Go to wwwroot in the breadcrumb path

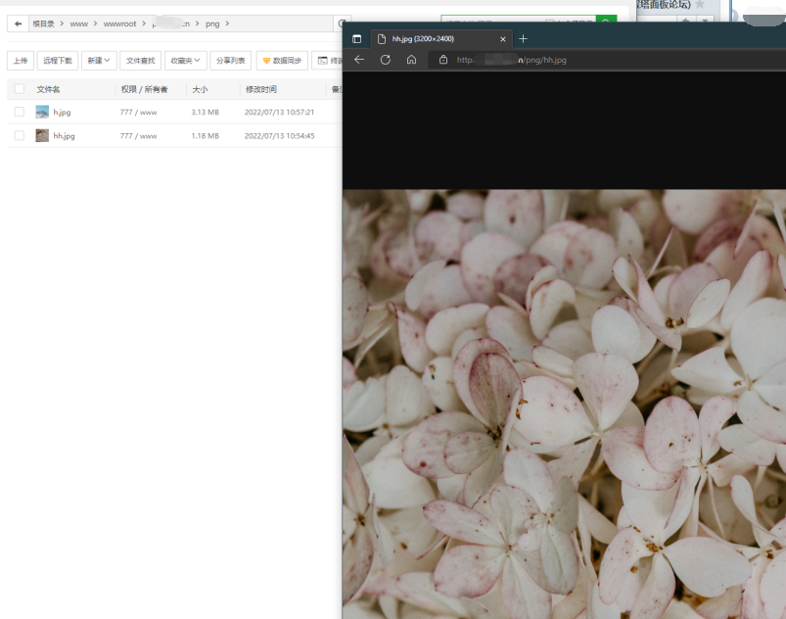[119, 24]
